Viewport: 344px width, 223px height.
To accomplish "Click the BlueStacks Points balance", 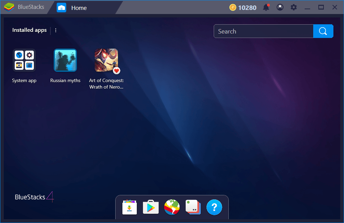I will (243, 7).
